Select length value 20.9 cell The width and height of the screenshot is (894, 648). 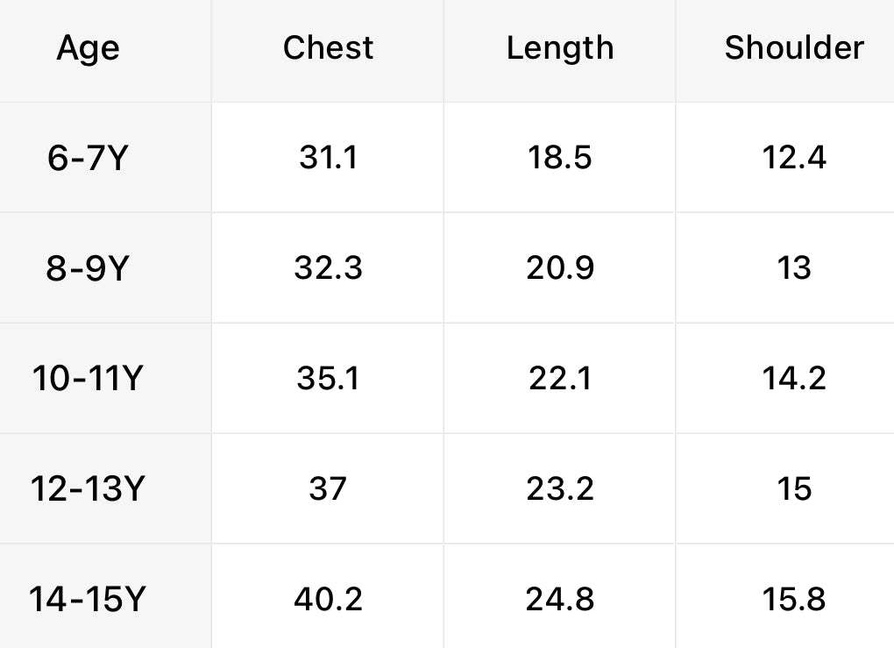point(560,269)
